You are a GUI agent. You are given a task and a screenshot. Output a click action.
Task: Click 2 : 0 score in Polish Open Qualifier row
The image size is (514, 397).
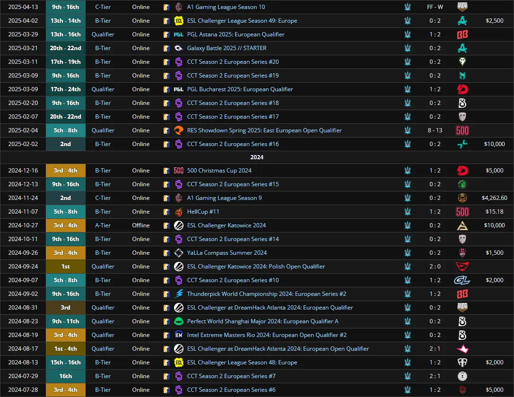(435, 267)
